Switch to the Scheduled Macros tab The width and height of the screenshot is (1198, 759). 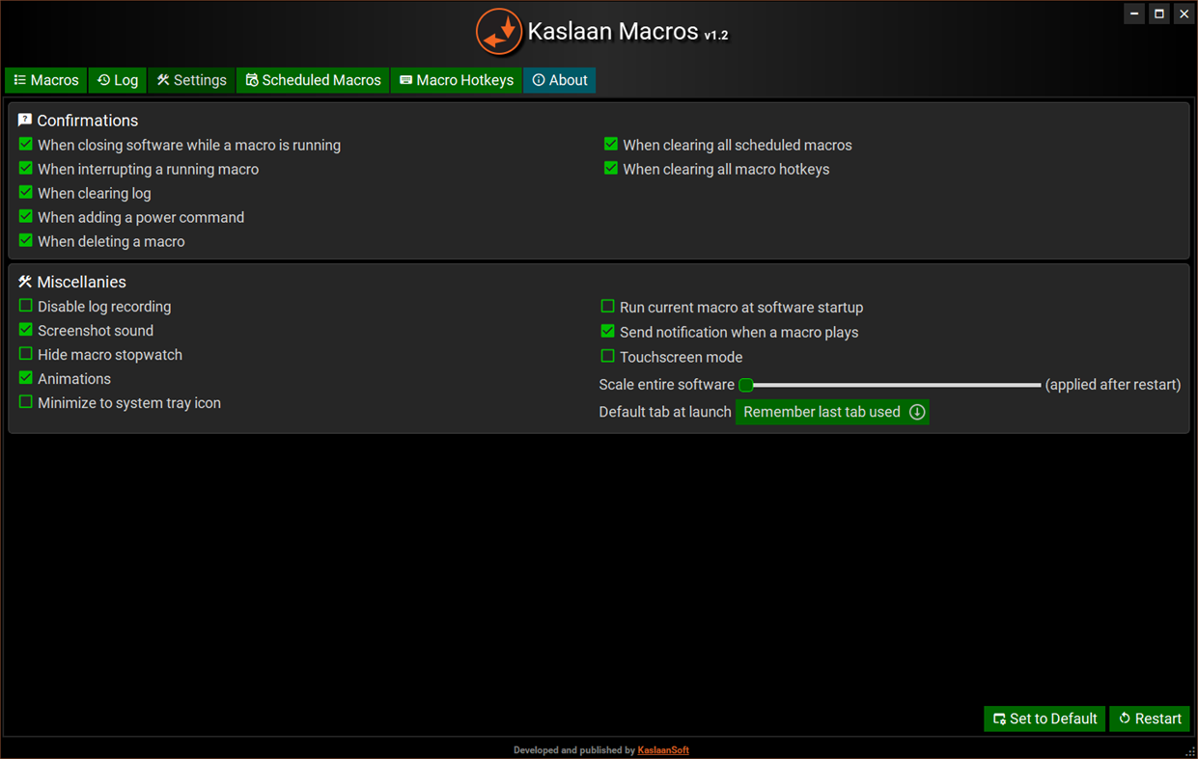[312, 80]
